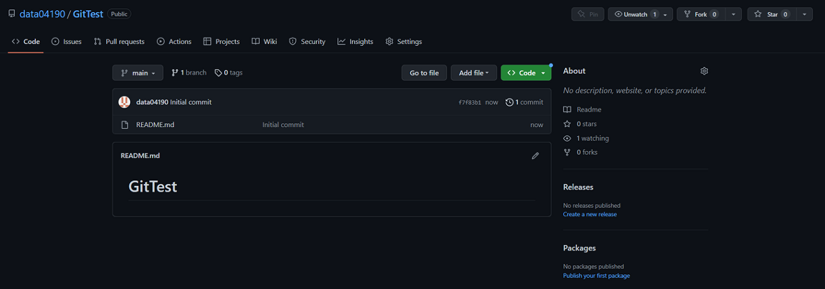The height and width of the screenshot is (289, 825).
Task: Open the Releases heading link
Action: coord(578,187)
